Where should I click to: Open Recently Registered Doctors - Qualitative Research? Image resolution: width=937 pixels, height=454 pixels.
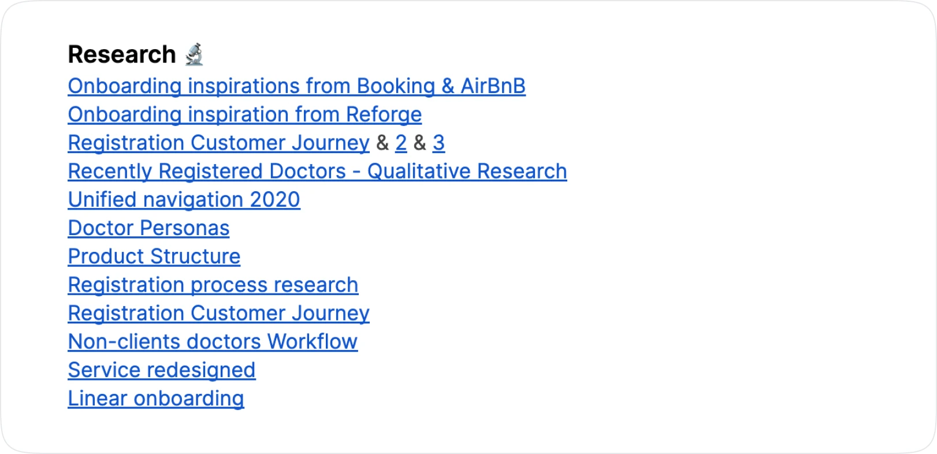[x=317, y=171]
